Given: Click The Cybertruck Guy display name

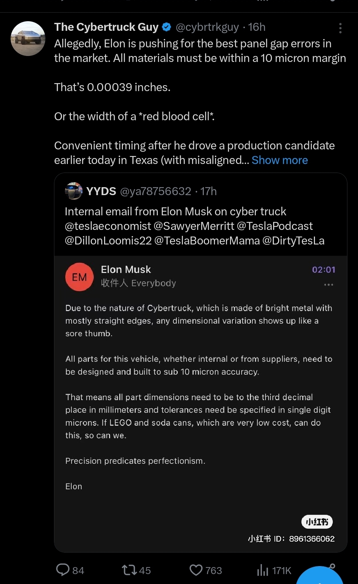Looking at the screenshot, I should point(106,27).
